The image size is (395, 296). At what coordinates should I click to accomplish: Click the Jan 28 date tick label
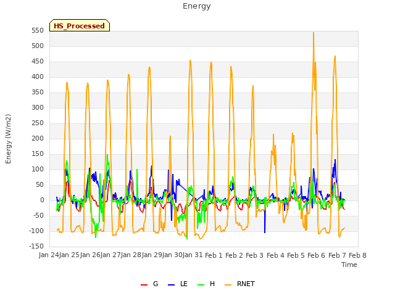[x=131, y=255]
